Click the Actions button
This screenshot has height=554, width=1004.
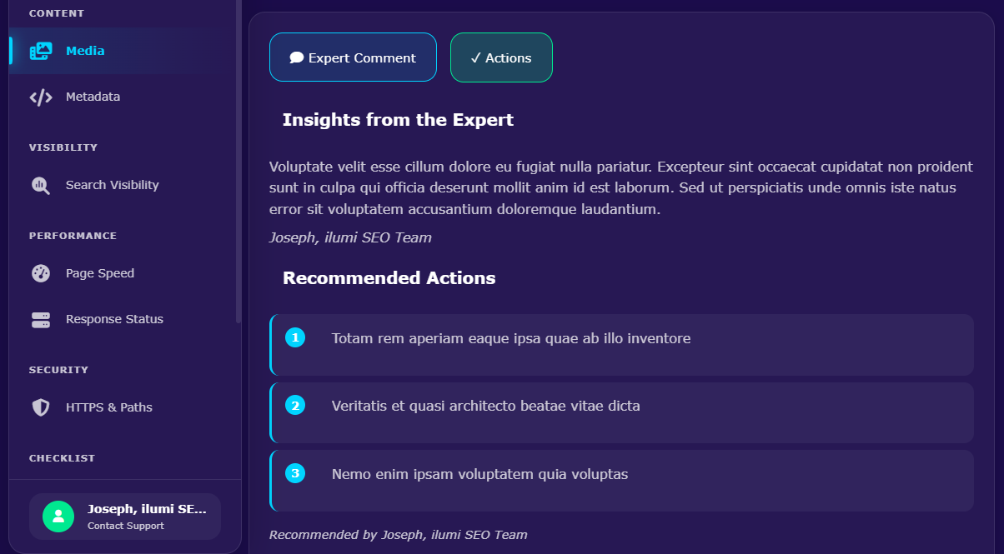point(501,57)
